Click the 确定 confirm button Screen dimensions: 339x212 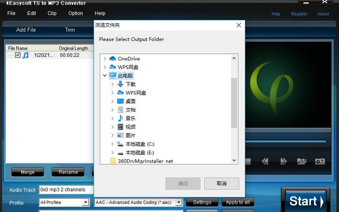click(x=183, y=184)
